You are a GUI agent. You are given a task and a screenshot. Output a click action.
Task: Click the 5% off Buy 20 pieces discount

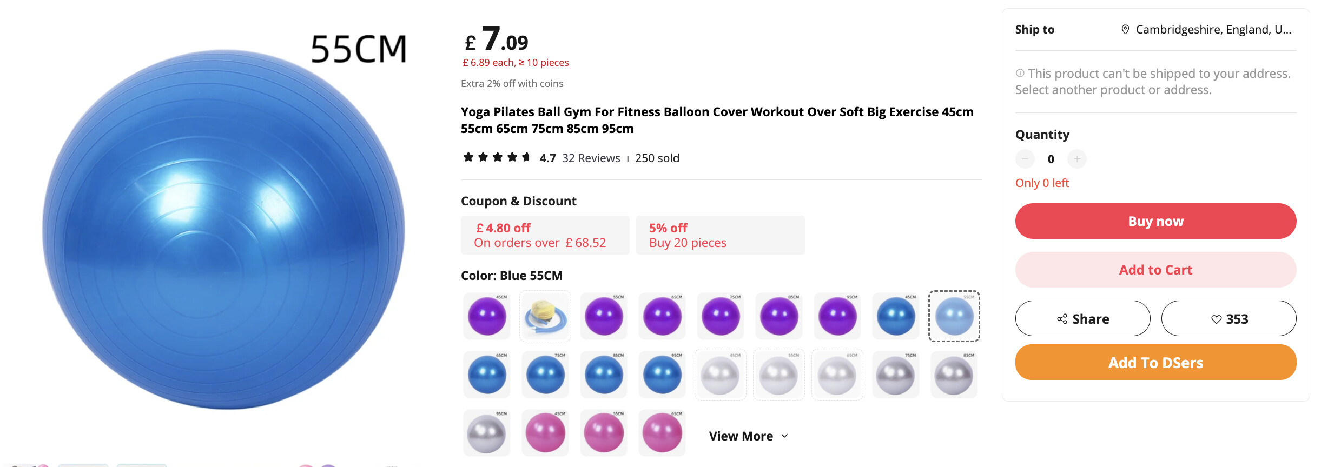tap(720, 235)
